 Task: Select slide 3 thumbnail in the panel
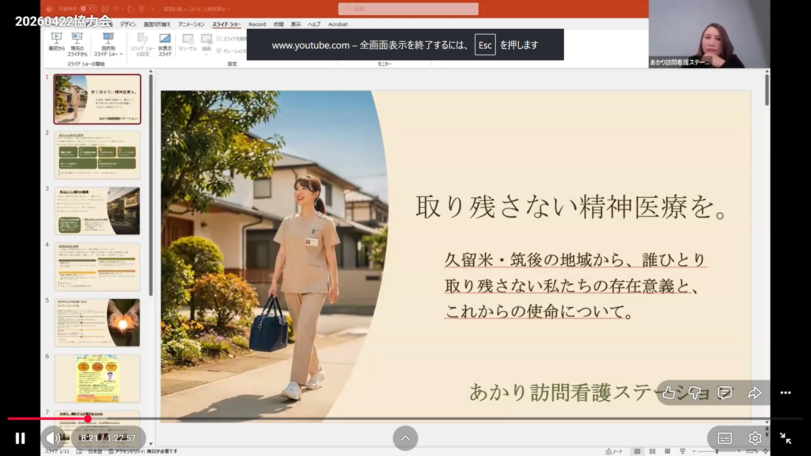click(x=97, y=211)
